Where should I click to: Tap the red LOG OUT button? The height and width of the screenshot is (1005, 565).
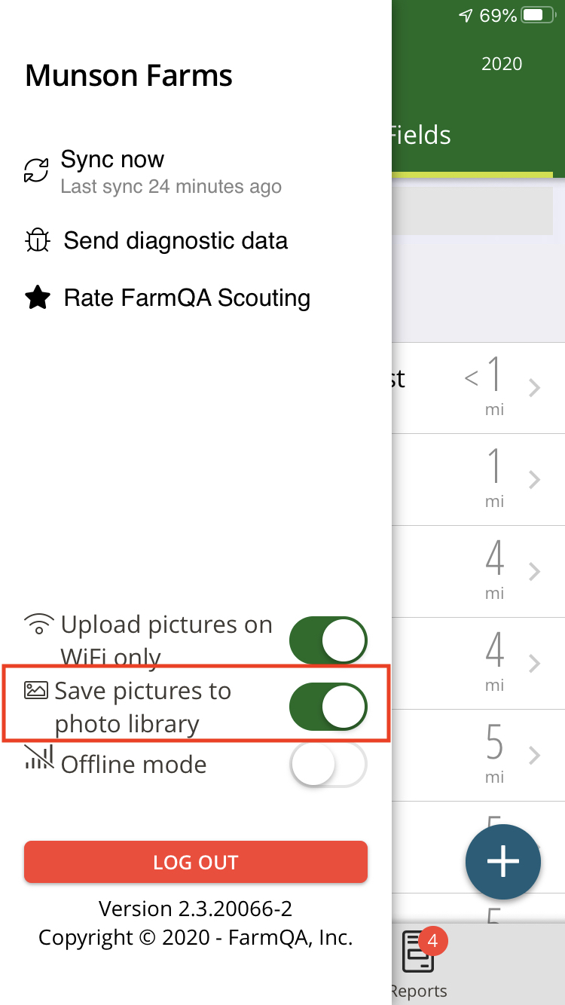196,862
